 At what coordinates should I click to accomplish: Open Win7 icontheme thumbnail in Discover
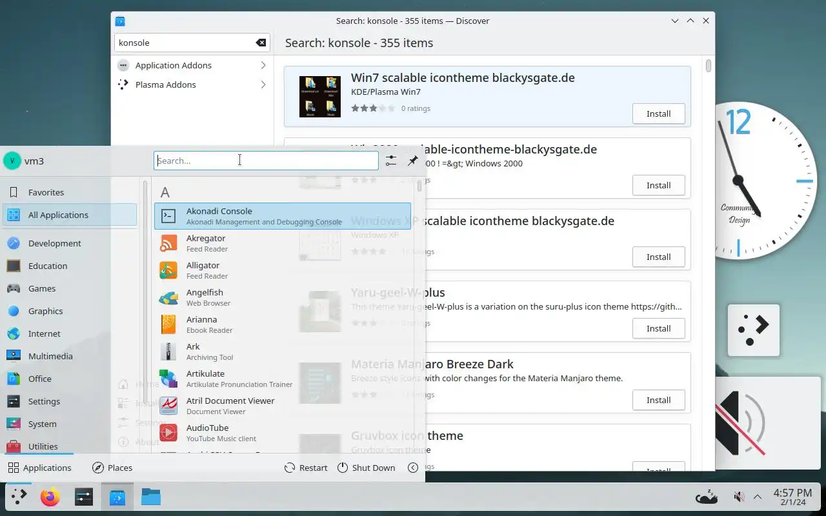[320, 97]
